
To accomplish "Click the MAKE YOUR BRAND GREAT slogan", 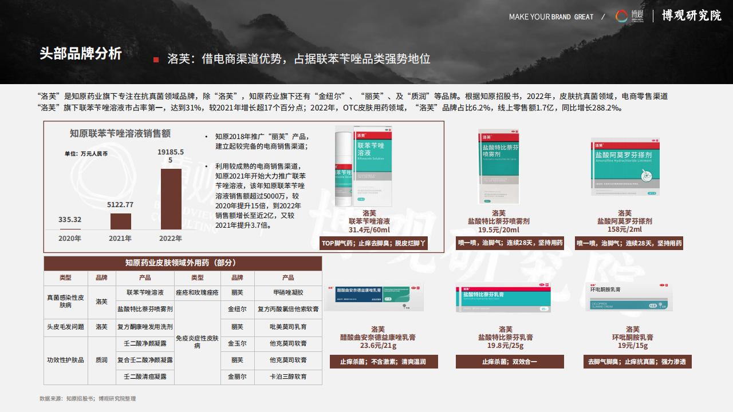I will click(551, 17).
